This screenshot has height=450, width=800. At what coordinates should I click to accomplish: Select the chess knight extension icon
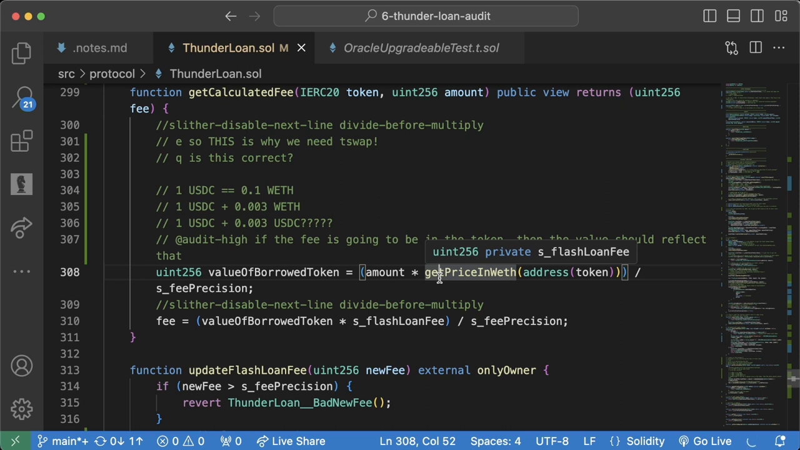click(x=21, y=183)
